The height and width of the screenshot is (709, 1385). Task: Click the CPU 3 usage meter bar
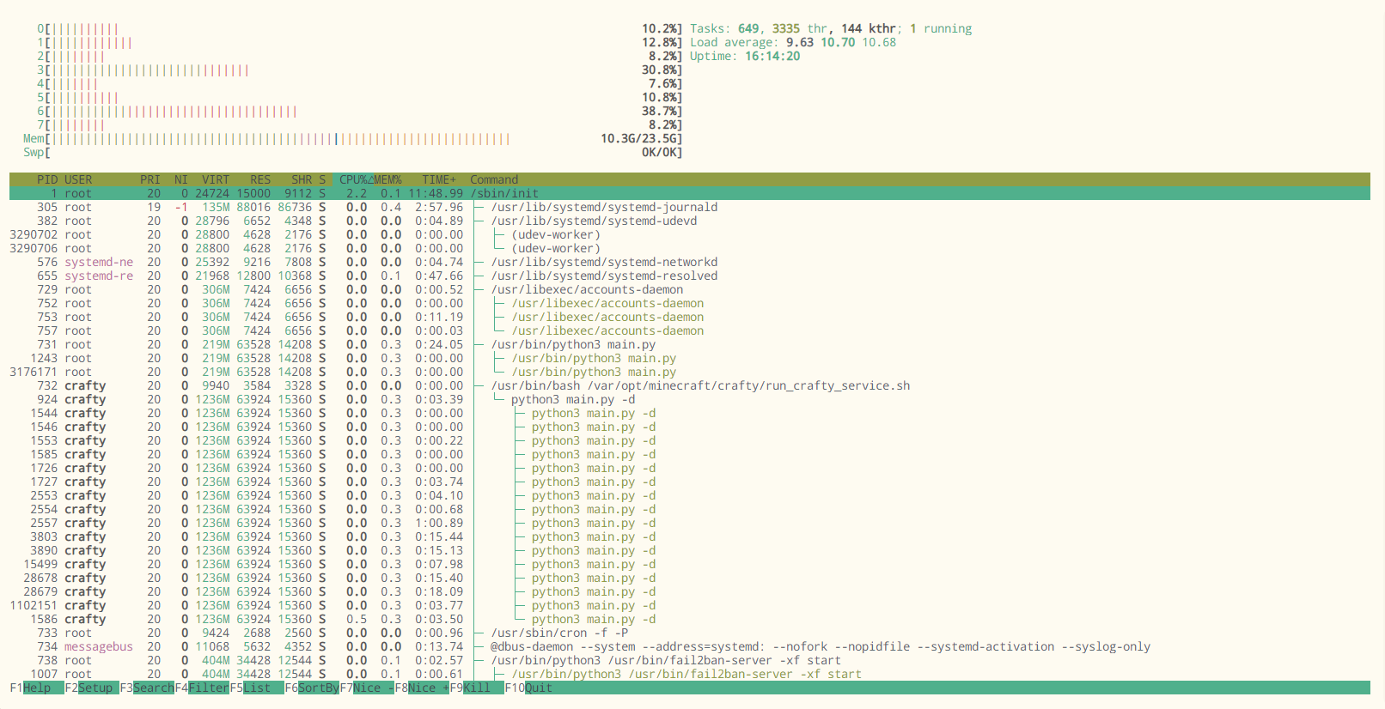tap(360, 70)
